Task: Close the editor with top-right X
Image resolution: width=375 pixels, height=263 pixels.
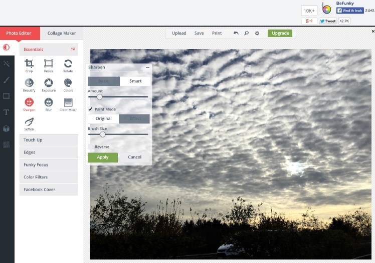Action: point(373,31)
